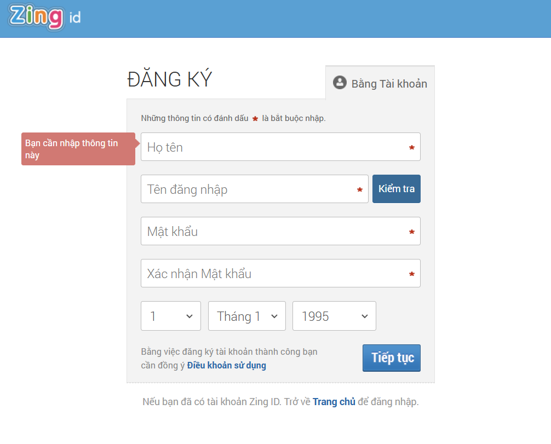Viewport: 551px width, 444px height.
Task: Click the red error tooltip message
Action: 77,149
